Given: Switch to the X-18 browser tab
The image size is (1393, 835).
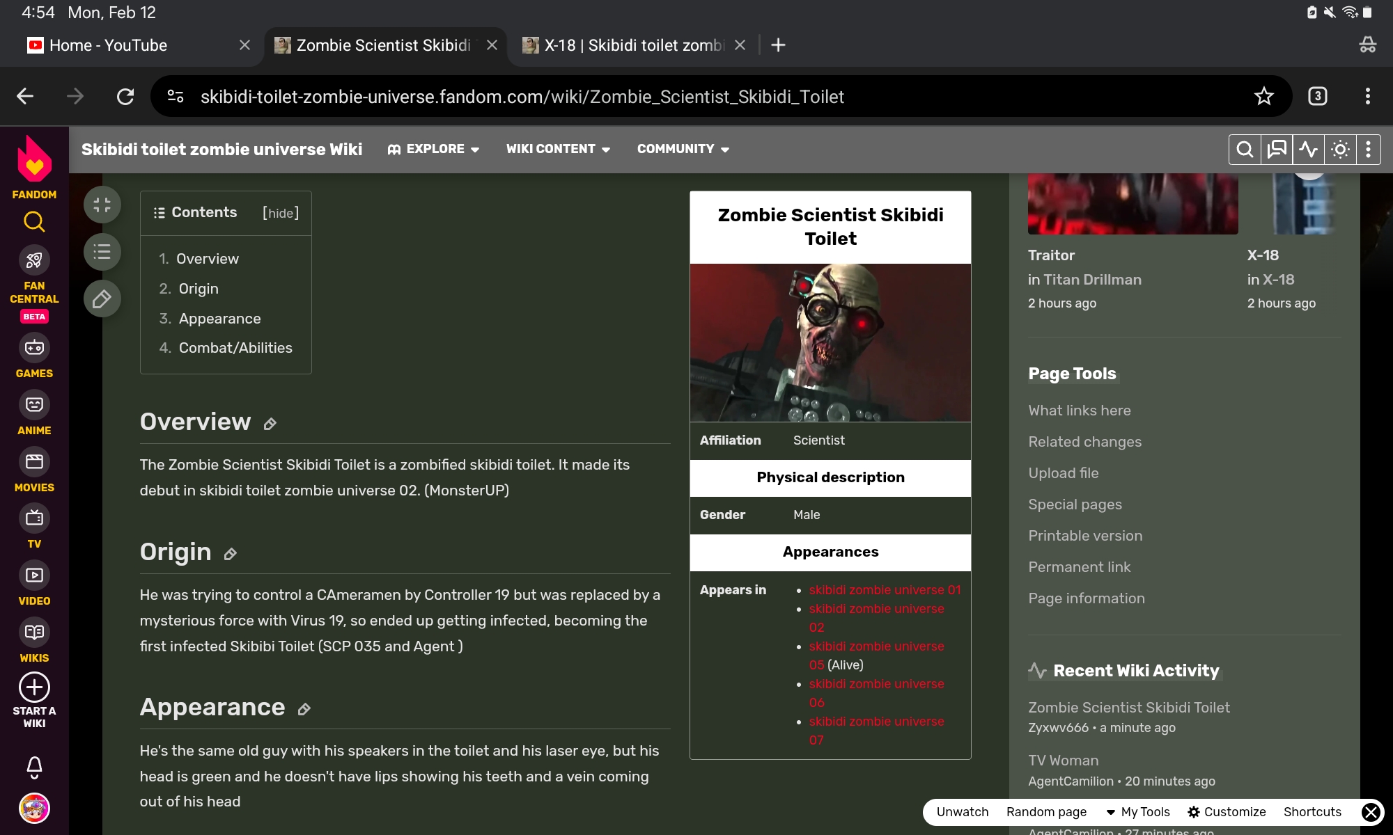Looking at the screenshot, I should pos(634,45).
